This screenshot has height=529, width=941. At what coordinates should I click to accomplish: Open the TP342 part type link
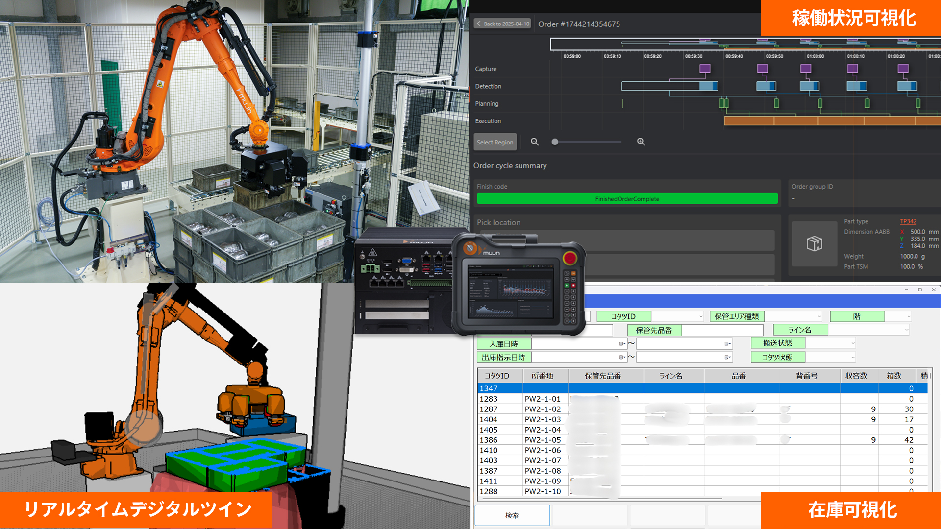908,221
